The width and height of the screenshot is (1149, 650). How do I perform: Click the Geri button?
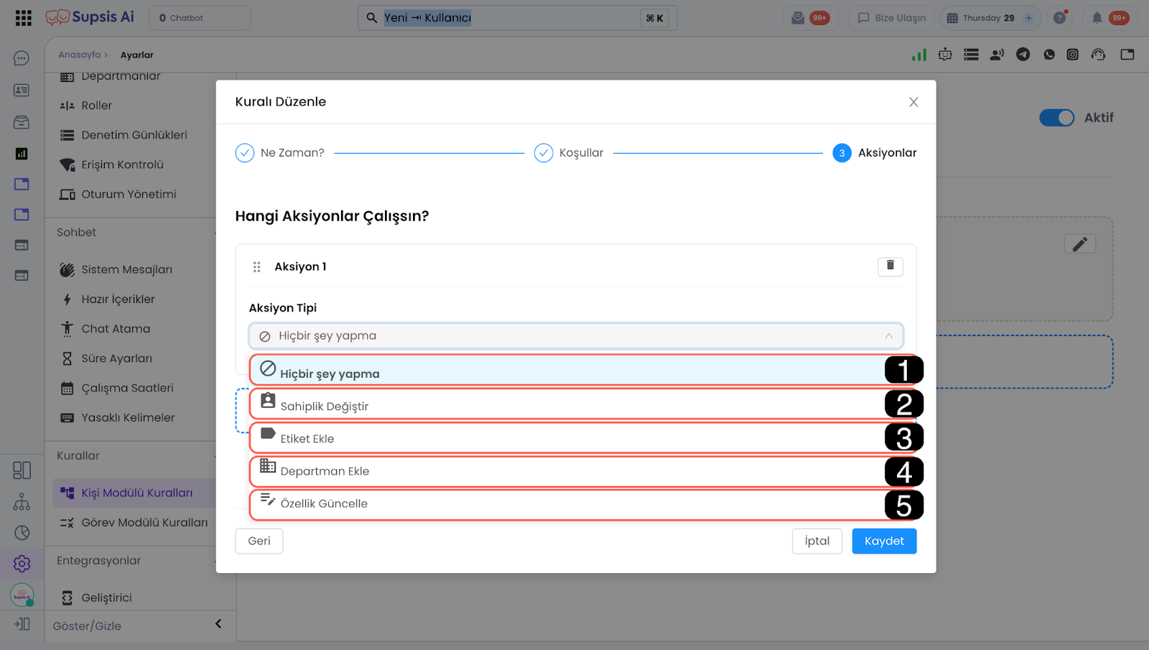pyautogui.click(x=259, y=541)
